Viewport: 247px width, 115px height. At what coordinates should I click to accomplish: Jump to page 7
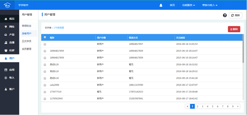[223, 106]
